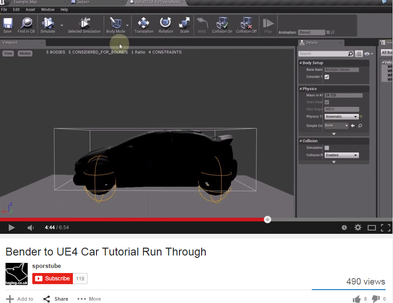393x303 pixels.
Task: Open the Simulate options dropdown arrow
Action: point(62,25)
